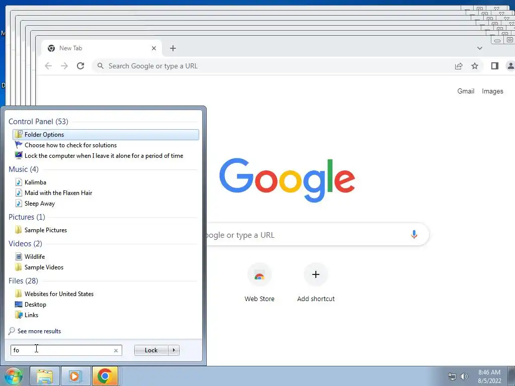Click the Files (28) group header
Image resolution: width=515 pixels, height=386 pixels.
point(23,281)
